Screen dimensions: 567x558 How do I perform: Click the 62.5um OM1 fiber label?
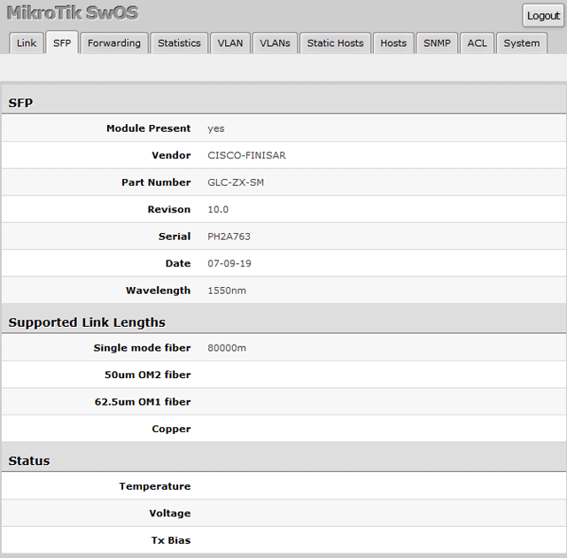pyautogui.click(x=143, y=402)
